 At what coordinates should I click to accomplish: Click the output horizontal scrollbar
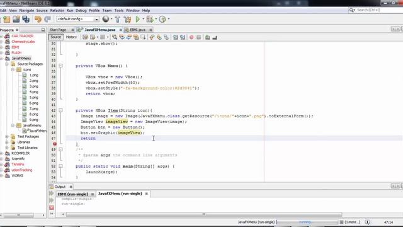click(204, 214)
